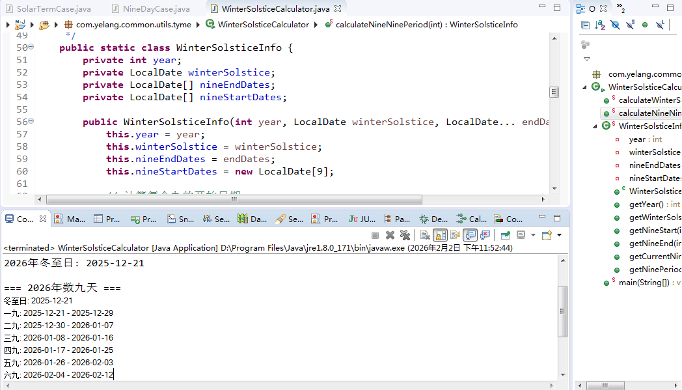Toggle Hide Non-Public Members green dot
Viewport: 682px width, 390px height.
tap(645, 25)
